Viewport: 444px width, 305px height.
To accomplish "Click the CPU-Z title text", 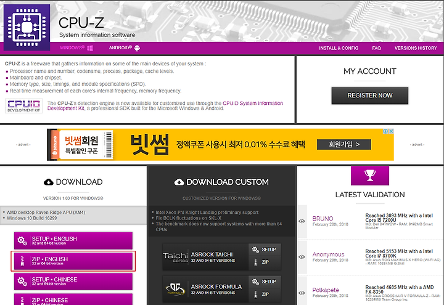I will coord(81,23).
